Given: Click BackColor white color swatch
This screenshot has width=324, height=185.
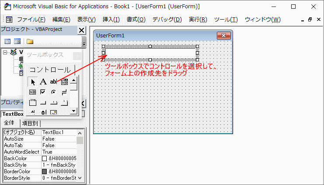Looking at the screenshot, I should coord(45,158).
